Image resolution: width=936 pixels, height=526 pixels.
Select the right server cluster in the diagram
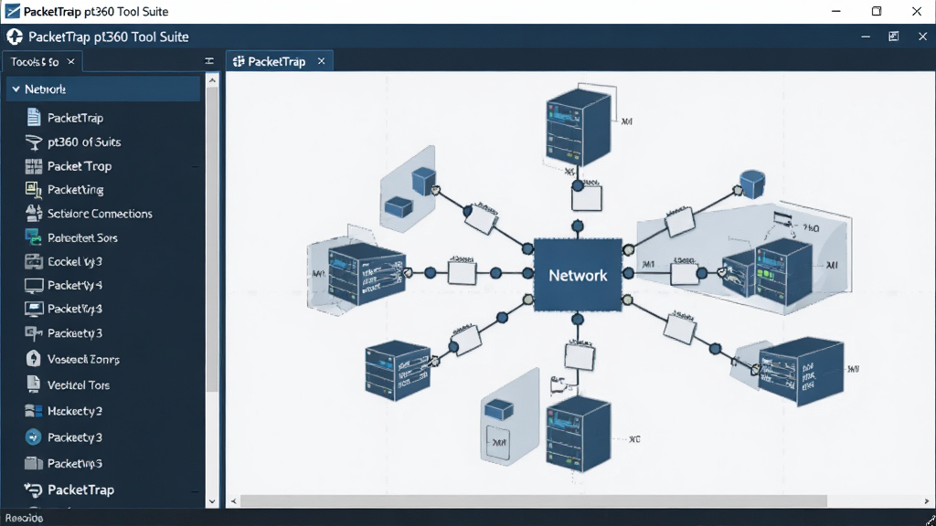point(769,272)
